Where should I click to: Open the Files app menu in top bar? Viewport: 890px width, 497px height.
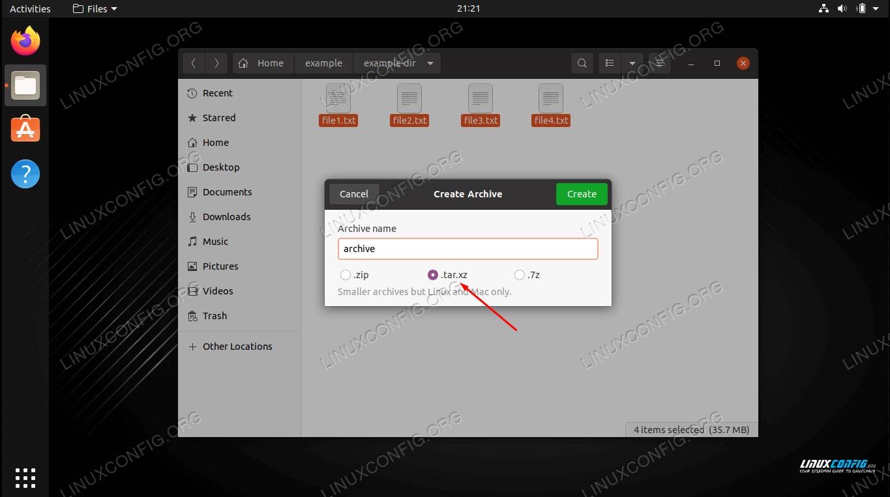click(95, 8)
